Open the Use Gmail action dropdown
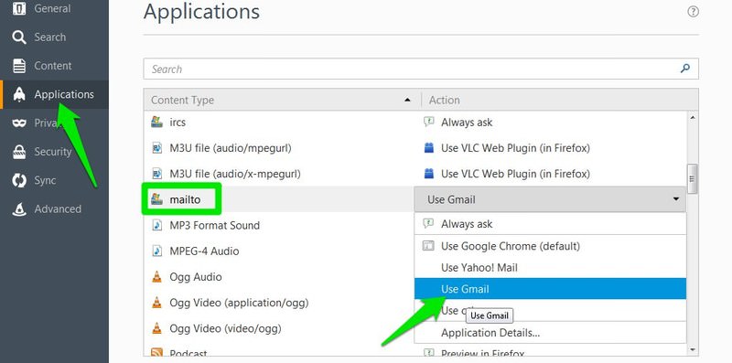The width and height of the screenshot is (732, 363). [550, 199]
